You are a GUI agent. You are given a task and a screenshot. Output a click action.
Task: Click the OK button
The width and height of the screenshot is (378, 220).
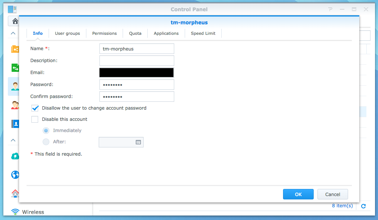[x=298, y=194]
